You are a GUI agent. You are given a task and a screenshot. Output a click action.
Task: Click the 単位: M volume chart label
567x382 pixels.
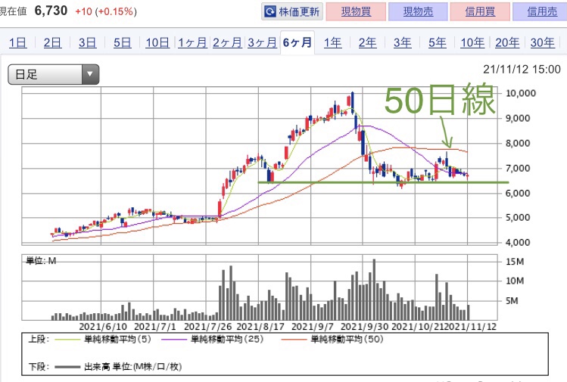pyautogui.click(x=41, y=260)
